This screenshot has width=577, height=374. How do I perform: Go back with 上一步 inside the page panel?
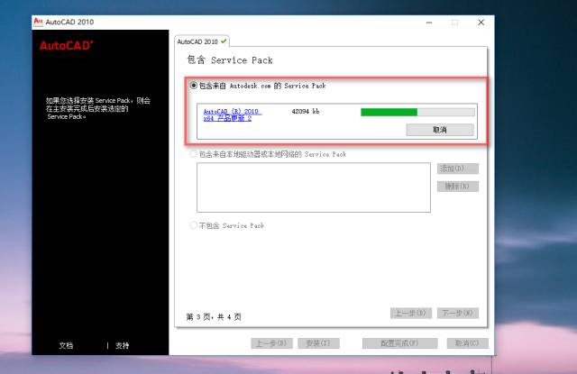tap(411, 313)
